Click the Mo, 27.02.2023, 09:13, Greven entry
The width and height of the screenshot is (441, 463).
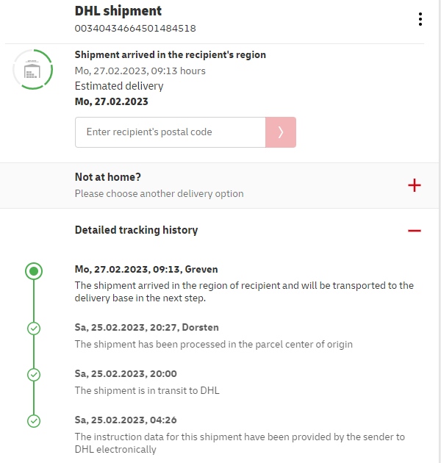146,270
